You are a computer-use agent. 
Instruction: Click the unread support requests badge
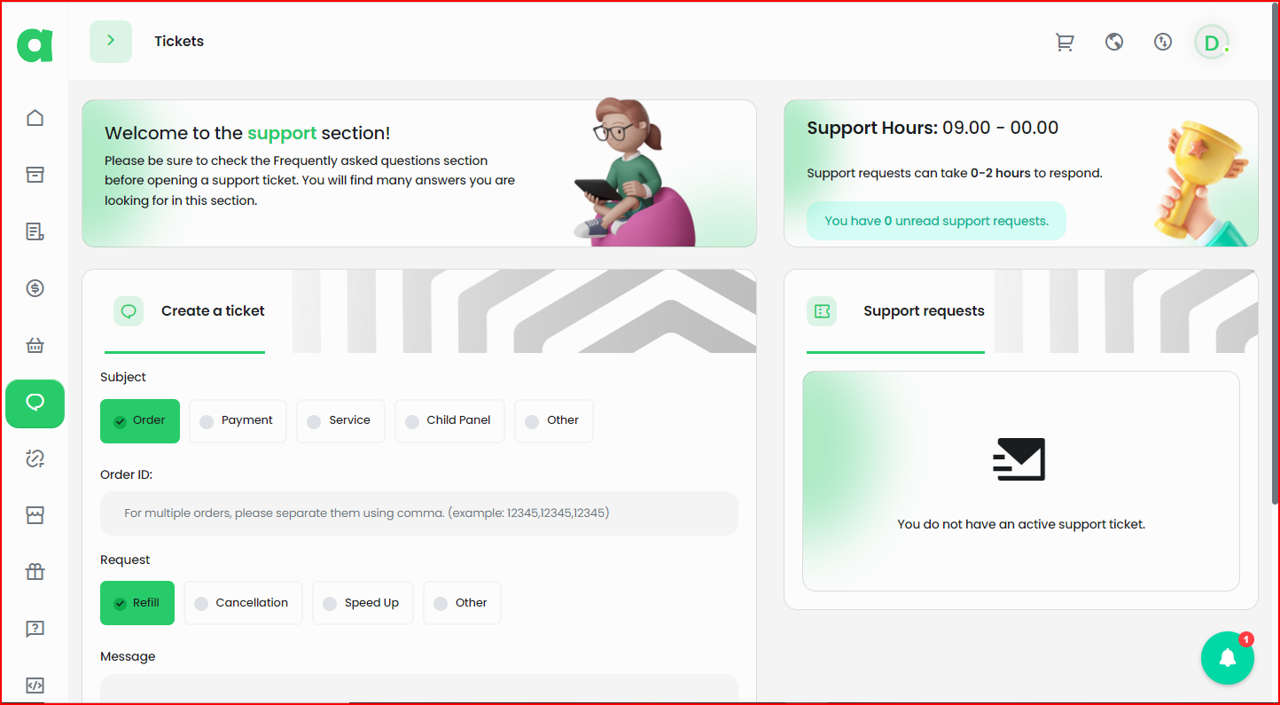tap(936, 221)
